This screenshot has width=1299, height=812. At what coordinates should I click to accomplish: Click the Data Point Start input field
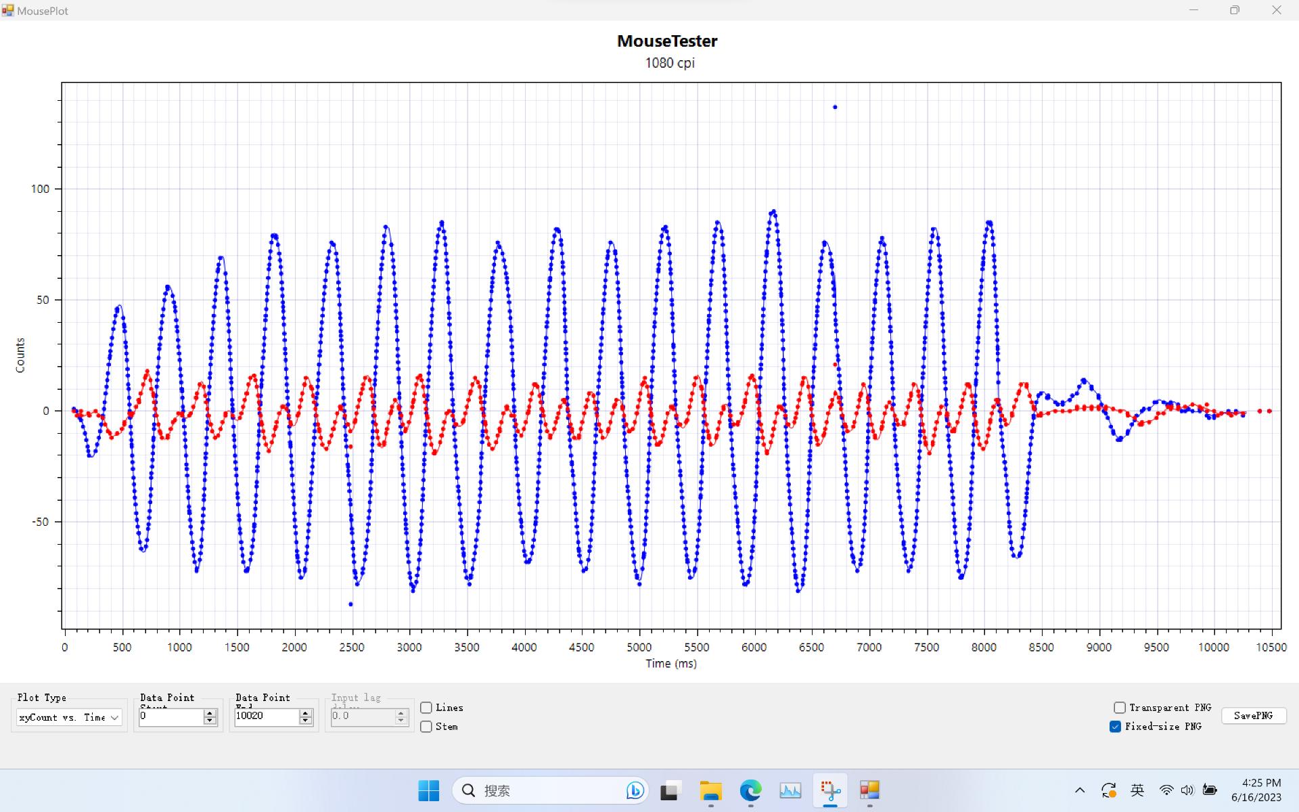[x=170, y=717]
